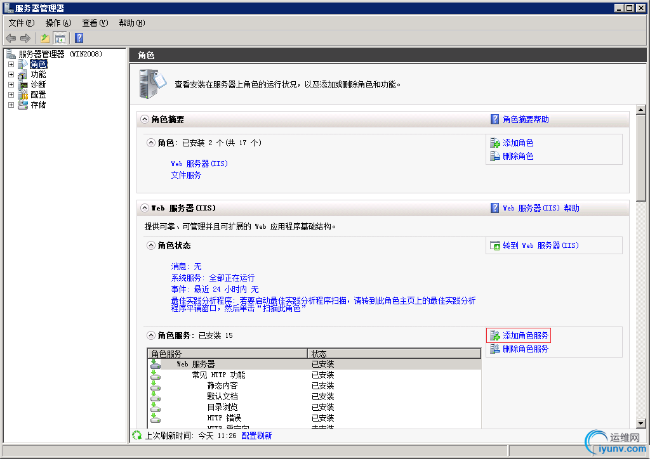Viewport: 650px width, 459px height.
Task: Click the 最佳实践分析程序 link
Action: (323, 304)
